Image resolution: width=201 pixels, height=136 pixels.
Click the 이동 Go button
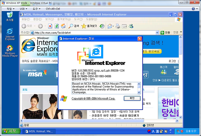[x=165, y=33]
